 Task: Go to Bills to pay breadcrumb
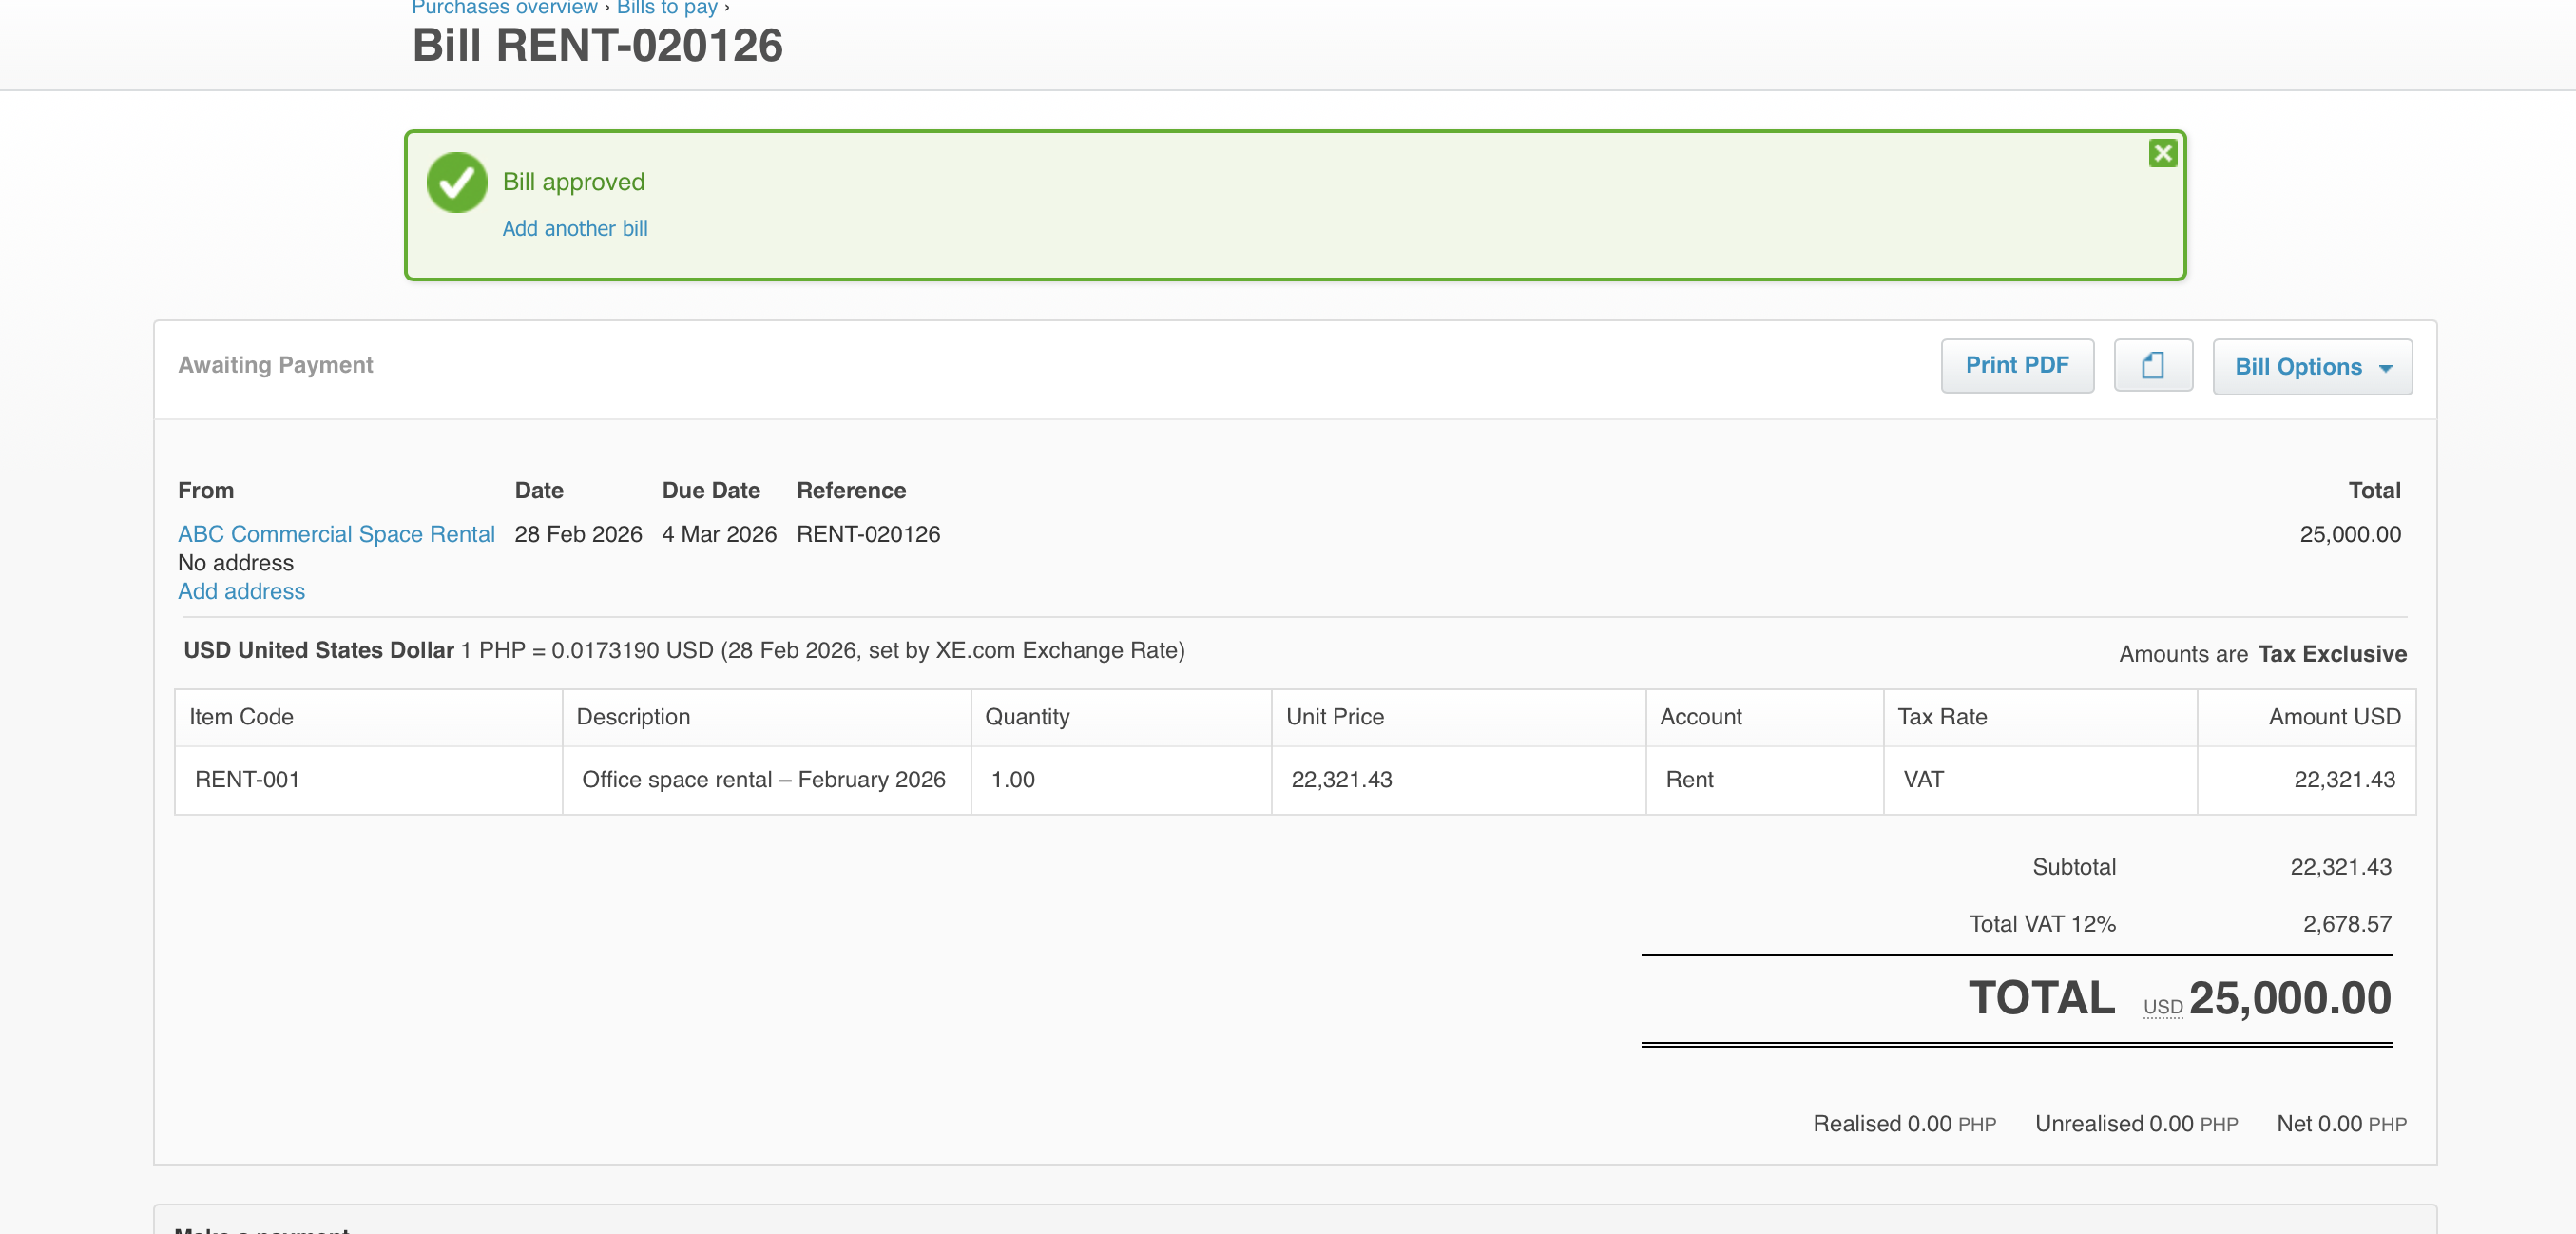[666, 8]
